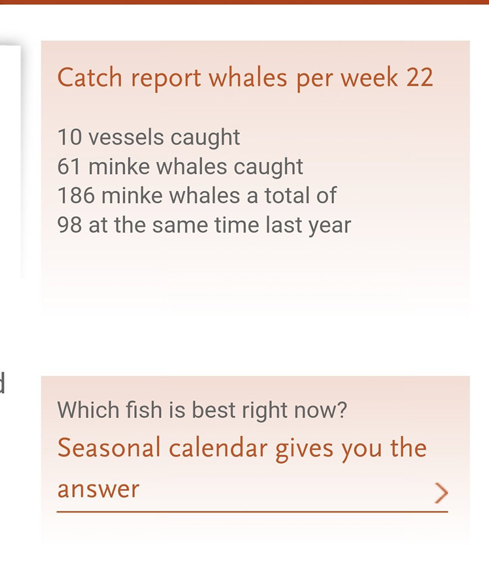The image size is (489, 569).
Task: Click the cut-off letter at the left edge
Action: pyautogui.click(x=2, y=382)
